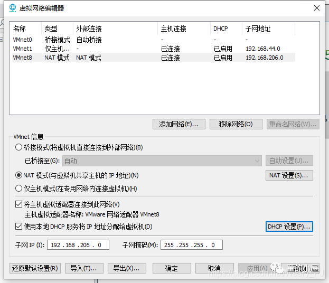Click subnet address 192.168.44.0

click(263, 49)
